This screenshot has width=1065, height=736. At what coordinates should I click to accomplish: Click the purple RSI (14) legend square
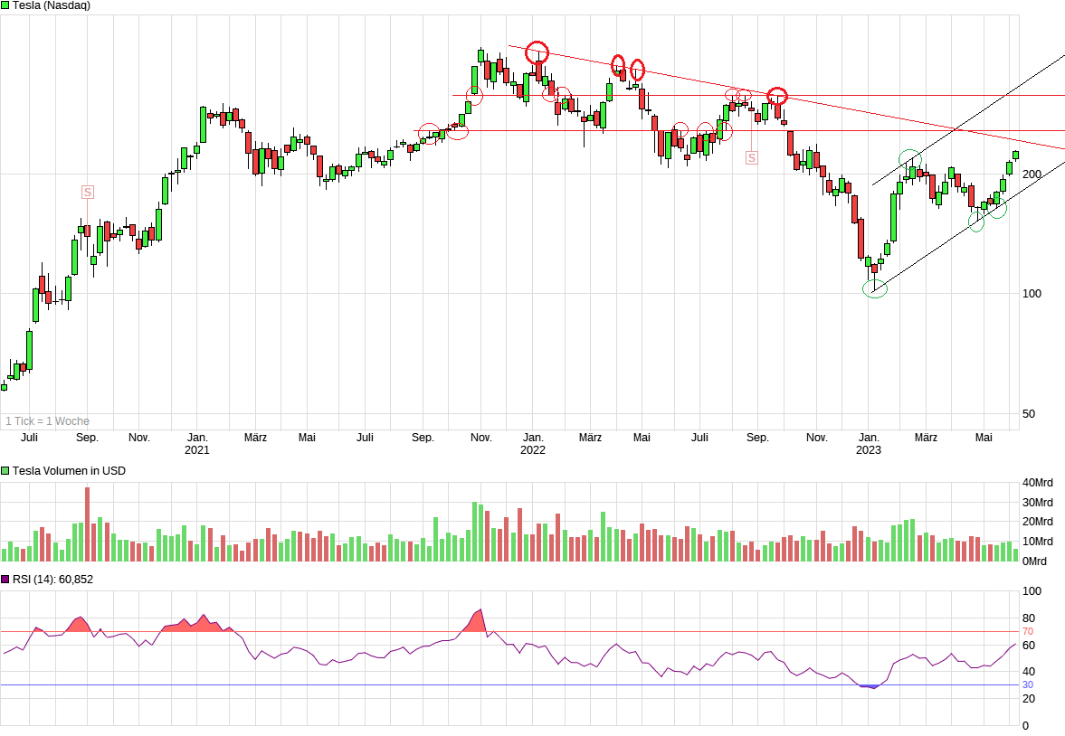[5, 580]
